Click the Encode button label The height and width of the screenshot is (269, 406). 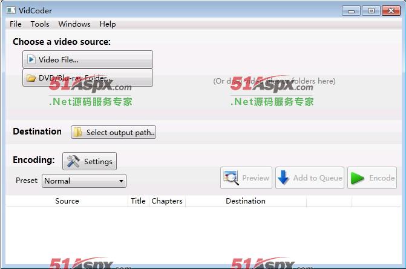tap(382, 178)
